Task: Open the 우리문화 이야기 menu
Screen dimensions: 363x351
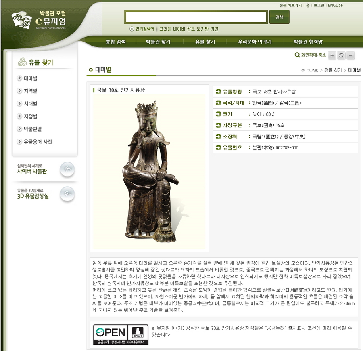Action: click(255, 42)
